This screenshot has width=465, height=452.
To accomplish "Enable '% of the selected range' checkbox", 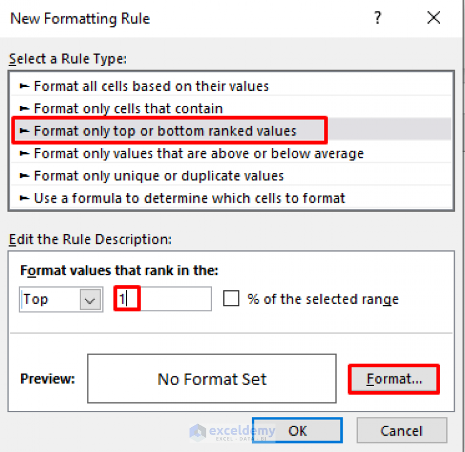I will (x=231, y=298).
